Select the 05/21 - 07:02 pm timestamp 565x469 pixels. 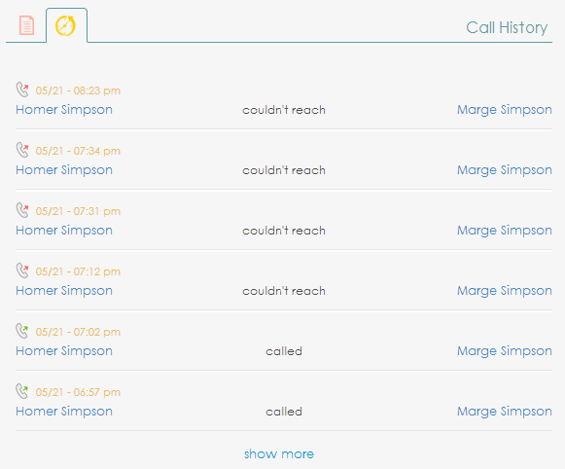(78, 332)
